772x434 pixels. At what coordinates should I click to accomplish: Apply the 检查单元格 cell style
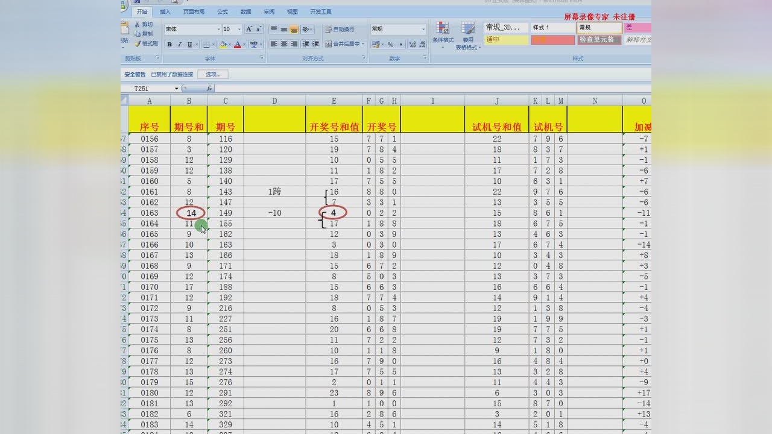600,40
